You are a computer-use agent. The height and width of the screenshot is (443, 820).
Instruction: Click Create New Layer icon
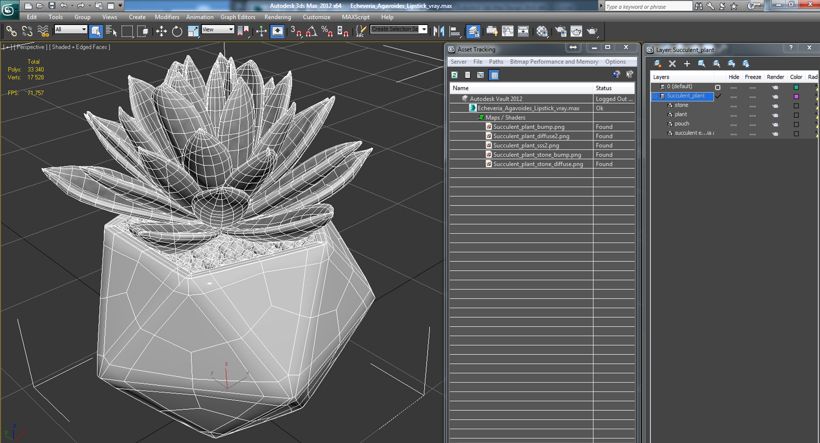click(658, 64)
